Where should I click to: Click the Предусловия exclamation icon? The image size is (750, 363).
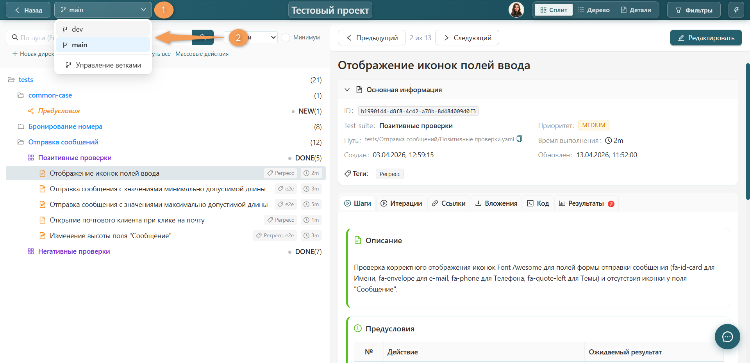[x=357, y=329]
